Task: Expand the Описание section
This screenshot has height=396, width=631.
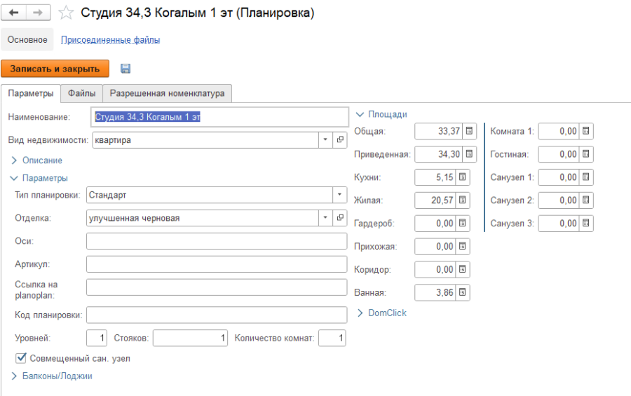Action: click(42, 161)
